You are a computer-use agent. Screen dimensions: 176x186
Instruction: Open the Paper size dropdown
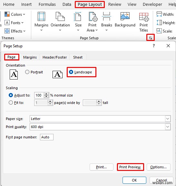click(168, 119)
